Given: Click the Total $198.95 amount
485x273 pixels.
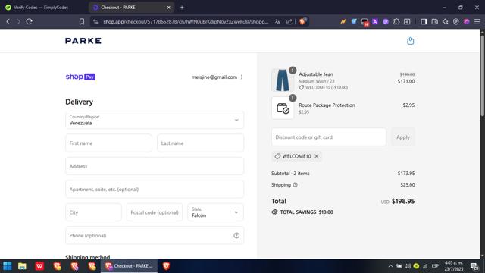Looking at the screenshot, I should (x=403, y=201).
